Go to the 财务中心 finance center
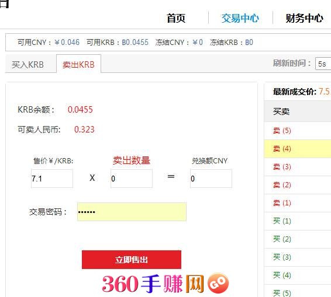This screenshot has width=331, height=297. point(304,18)
